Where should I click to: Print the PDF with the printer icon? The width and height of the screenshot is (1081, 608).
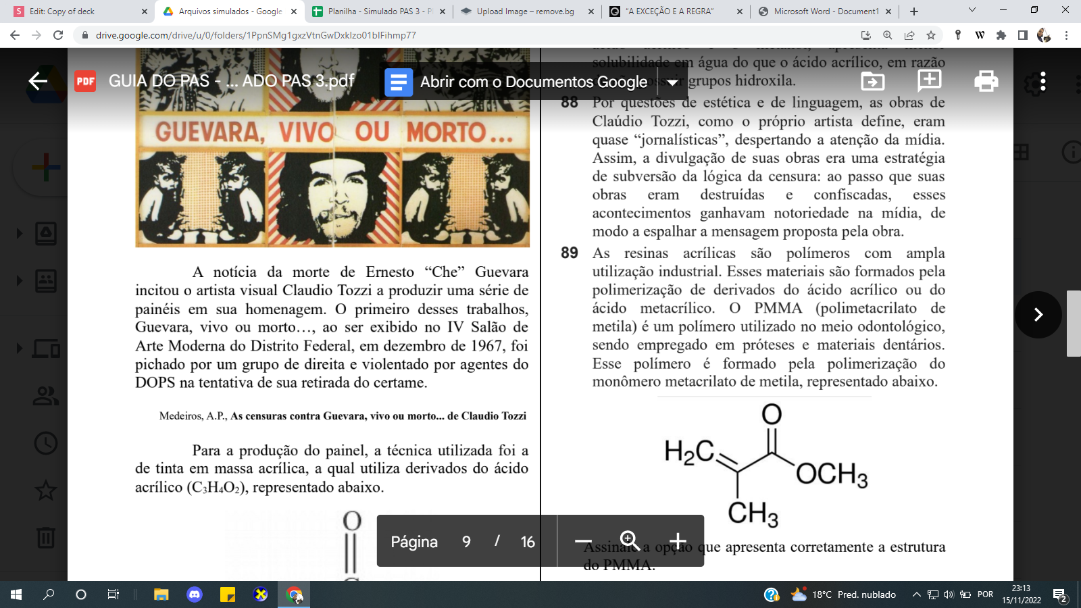[986, 82]
